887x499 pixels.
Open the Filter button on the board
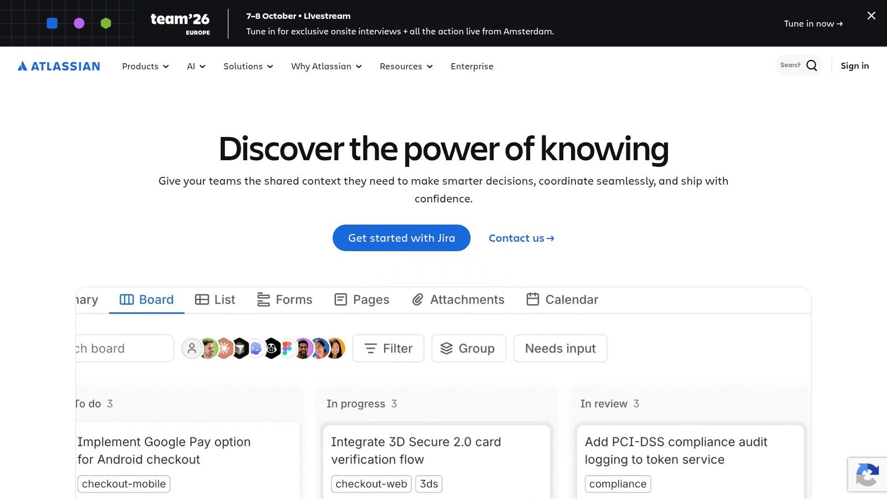388,348
